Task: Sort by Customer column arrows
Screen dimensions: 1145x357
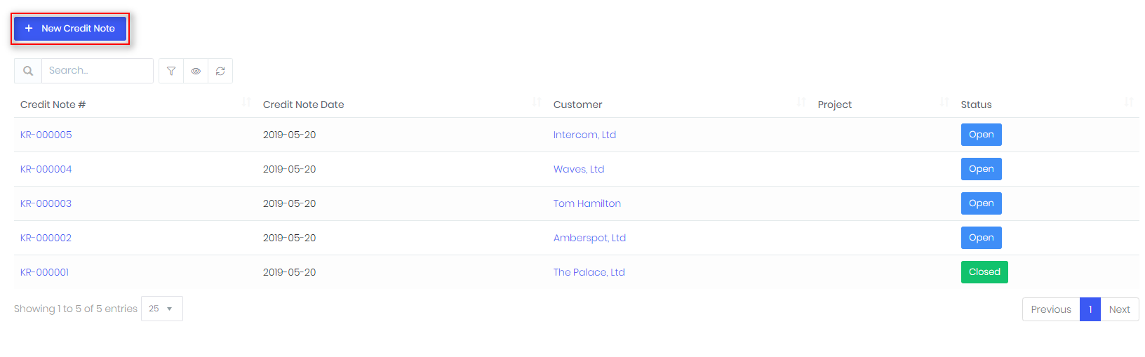Action: coord(801,102)
